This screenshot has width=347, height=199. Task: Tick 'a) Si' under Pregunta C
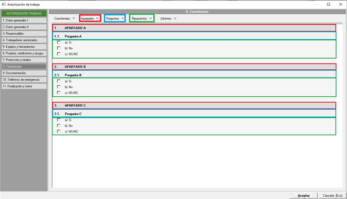[59, 120]
